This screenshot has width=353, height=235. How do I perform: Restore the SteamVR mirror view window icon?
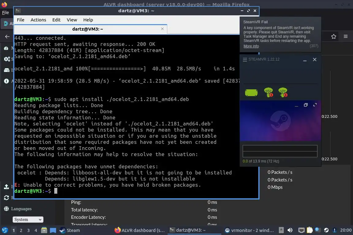(x=306, y=105)
